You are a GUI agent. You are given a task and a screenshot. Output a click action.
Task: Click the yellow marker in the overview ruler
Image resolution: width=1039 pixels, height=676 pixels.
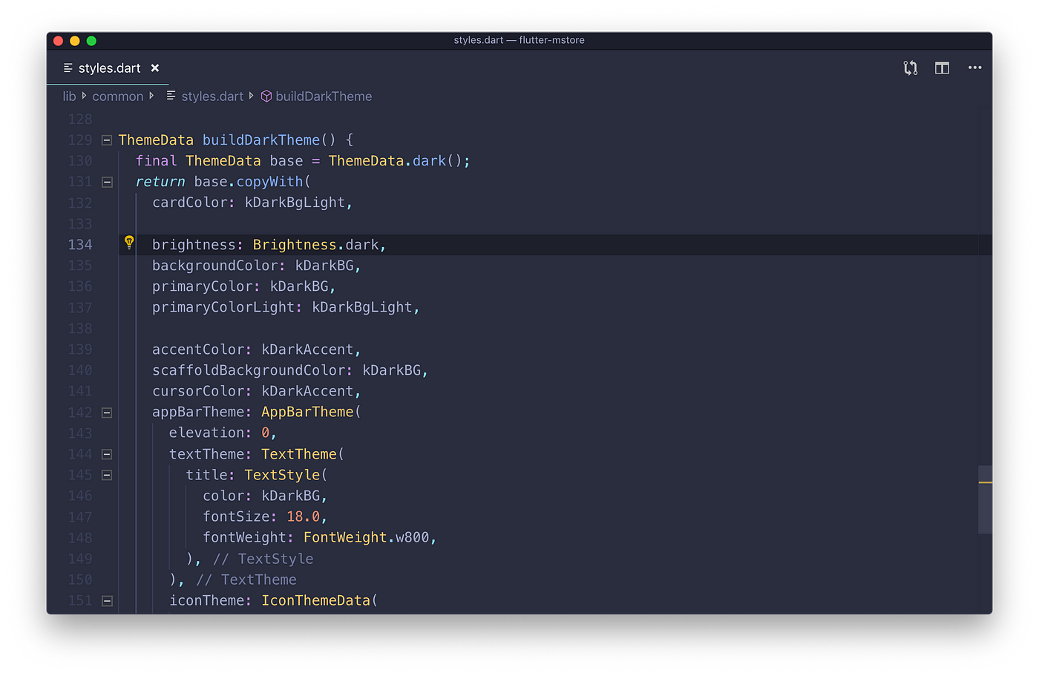[x=986, y=482]
